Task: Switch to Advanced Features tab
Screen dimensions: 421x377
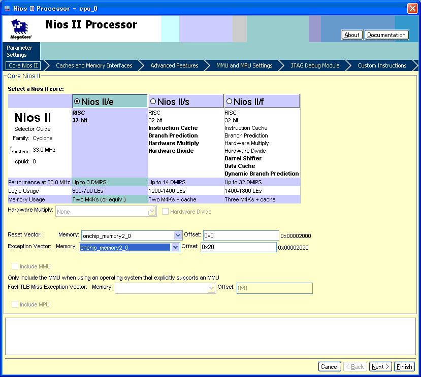Action: pos(174,65)
